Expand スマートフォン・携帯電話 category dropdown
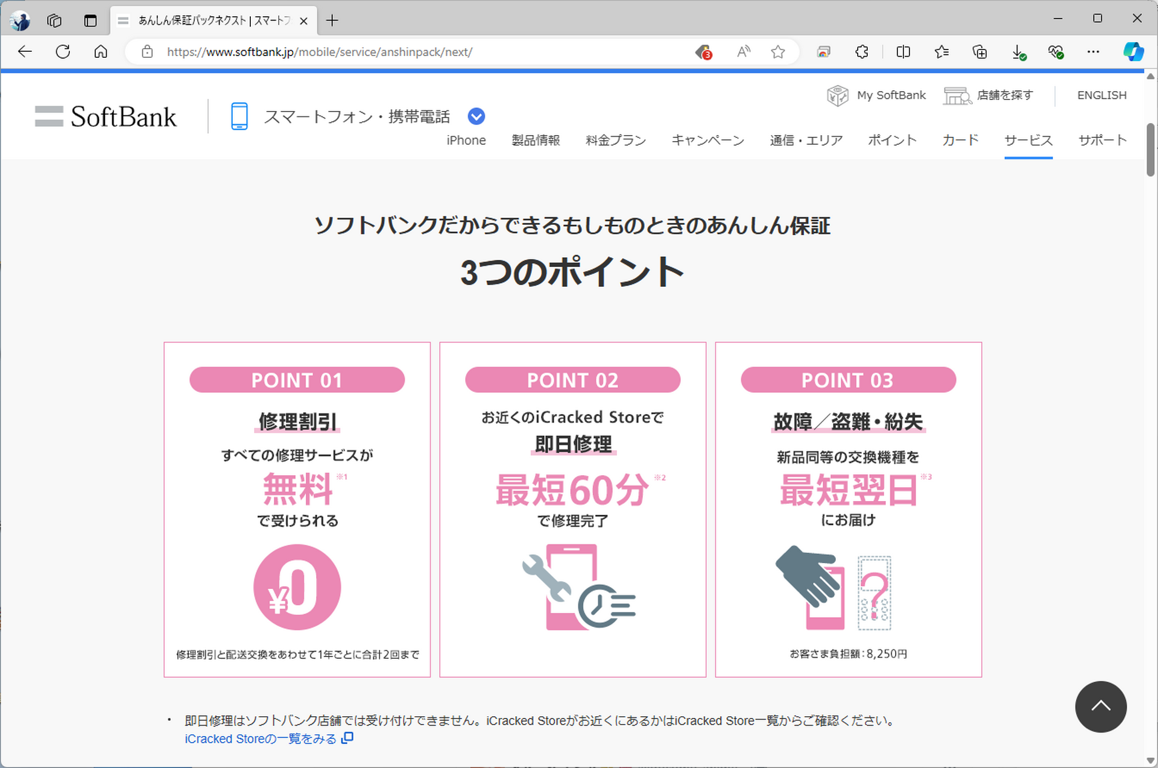 pyautogui.click(x=476, y=116)
